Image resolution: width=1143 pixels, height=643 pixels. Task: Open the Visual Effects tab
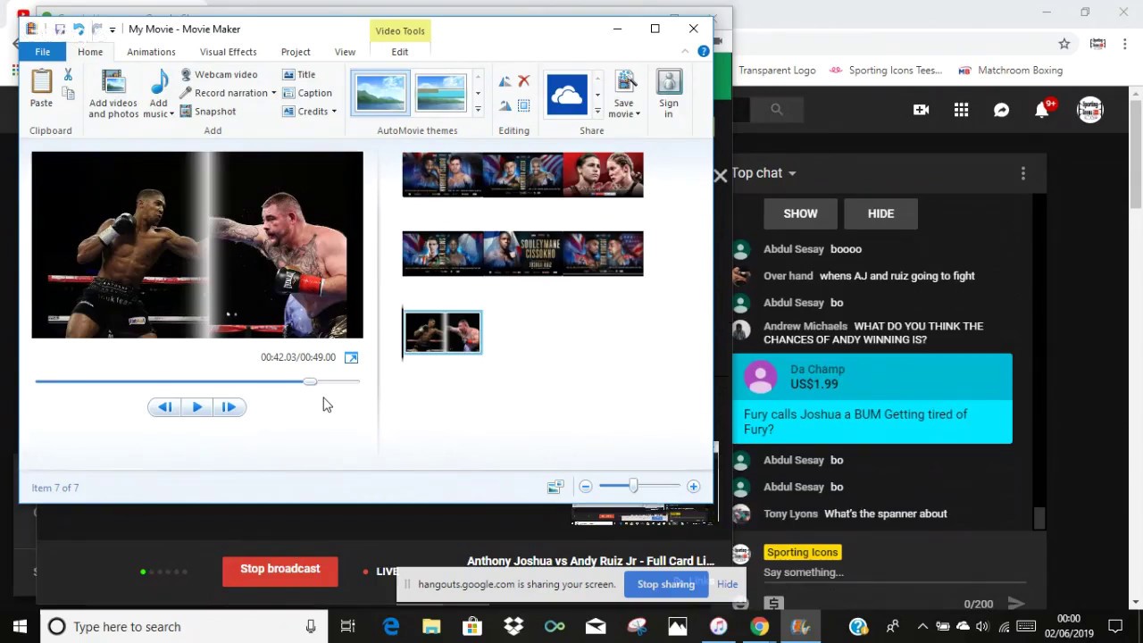click(x=228, y=52)
